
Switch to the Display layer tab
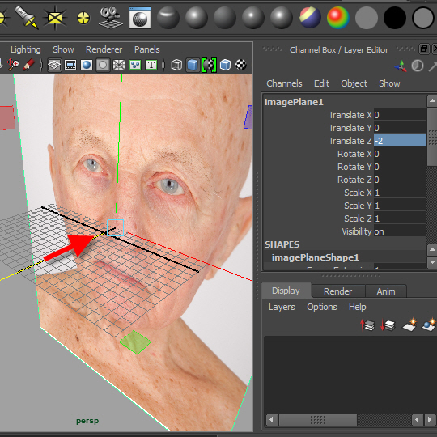(286, 291)
